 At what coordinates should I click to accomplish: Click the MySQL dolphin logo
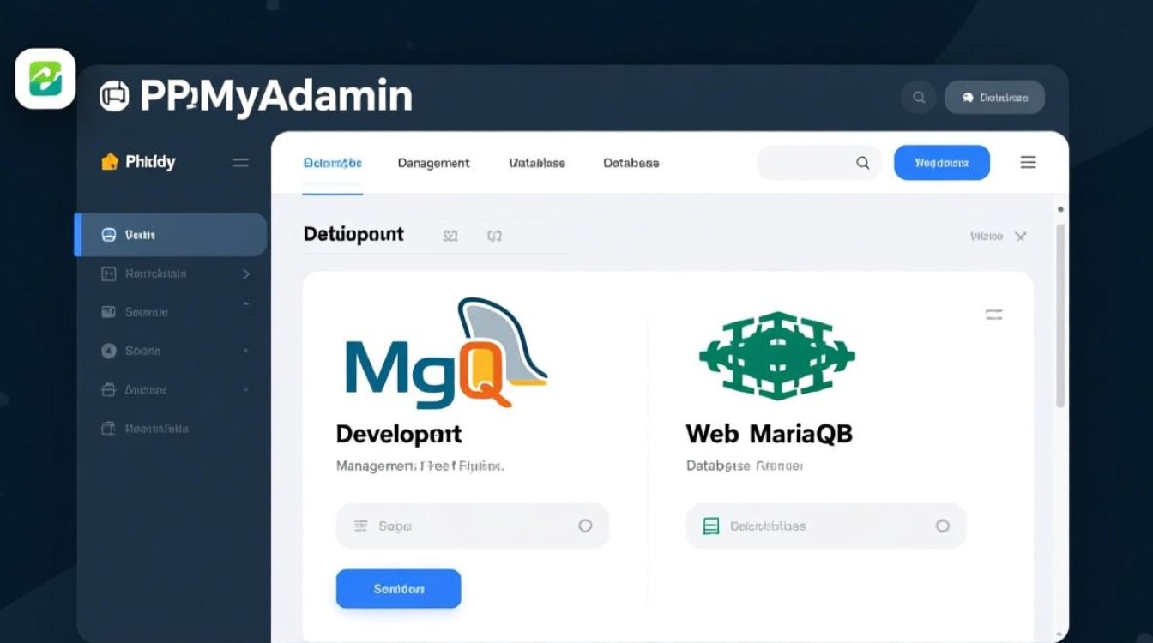[446, 356]
